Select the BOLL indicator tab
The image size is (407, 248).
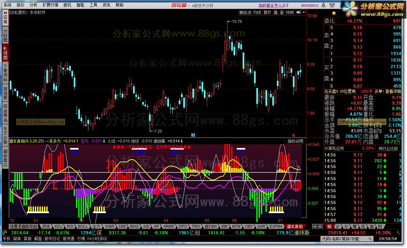click(83, 226)
